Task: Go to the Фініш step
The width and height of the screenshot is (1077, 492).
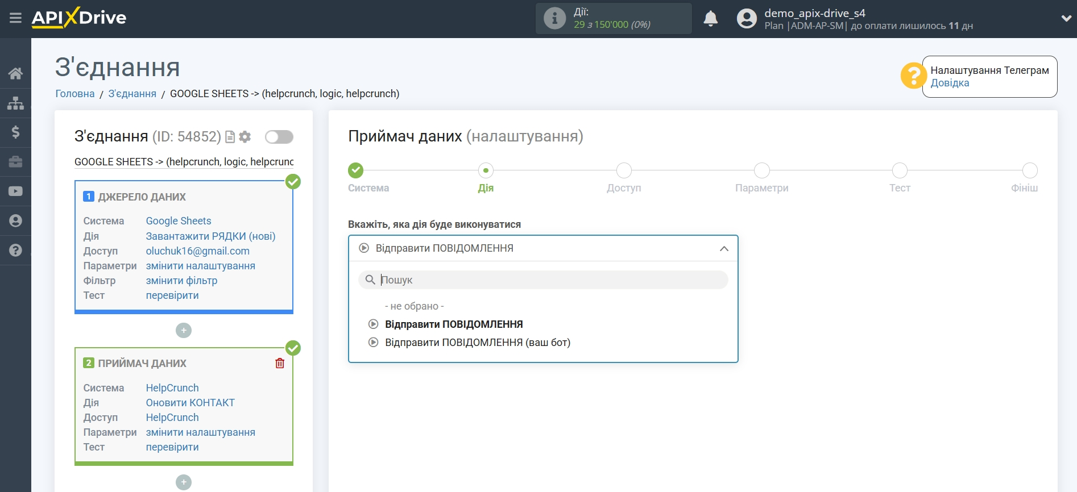Action: pos(1030,170)
